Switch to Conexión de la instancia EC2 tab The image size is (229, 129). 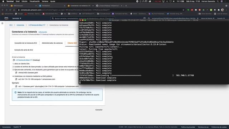click(26, 43)
